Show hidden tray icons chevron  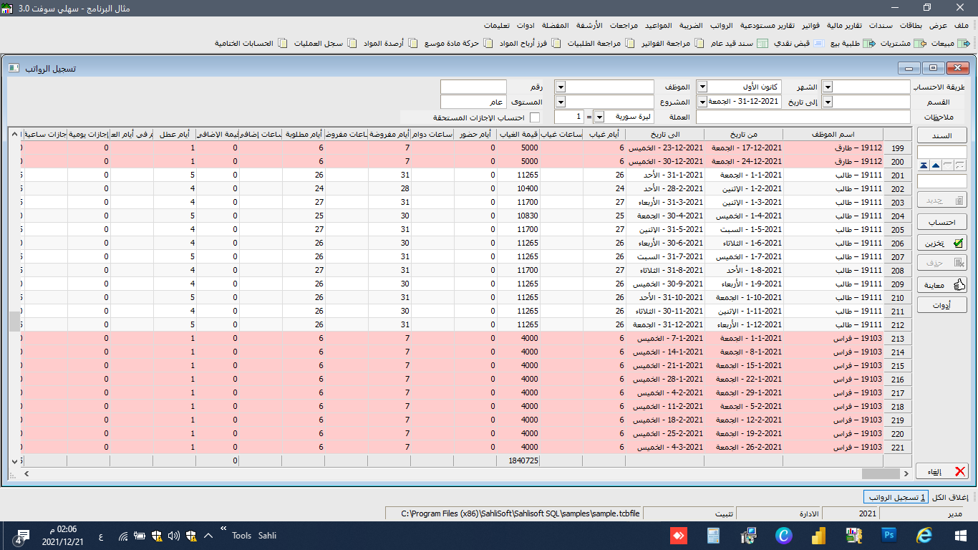pos(208,536)
